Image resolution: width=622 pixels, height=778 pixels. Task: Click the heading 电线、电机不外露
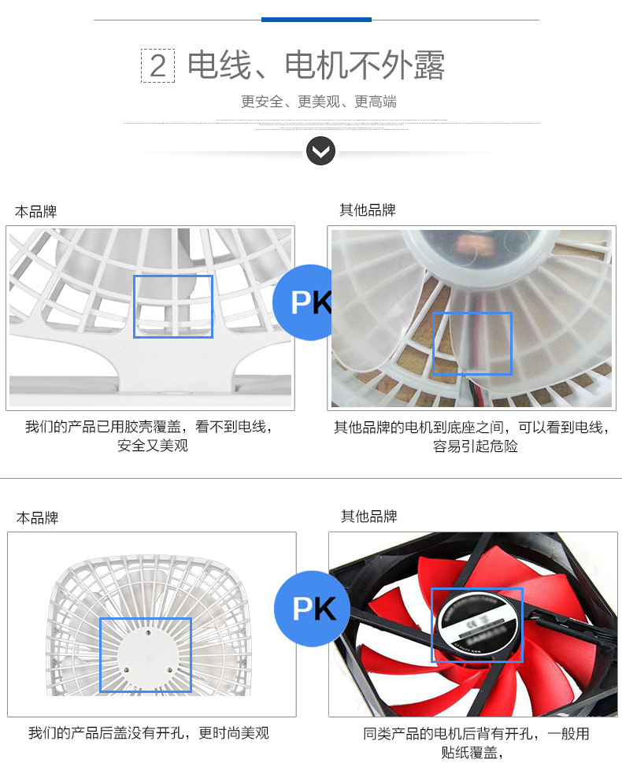pos(316,65)
